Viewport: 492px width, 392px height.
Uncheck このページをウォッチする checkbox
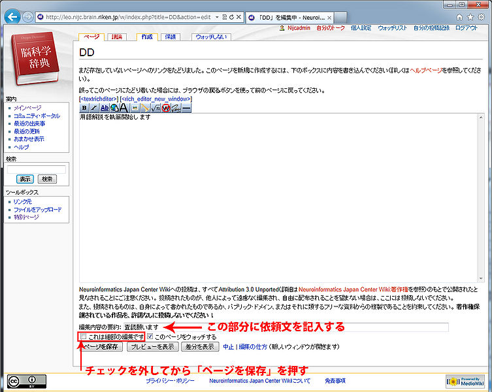point(150,336)
